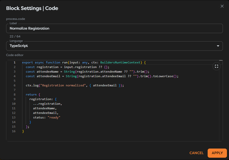Click 'input.registration' on line 2
Viewport: 229px width, 160px height.
80,67
